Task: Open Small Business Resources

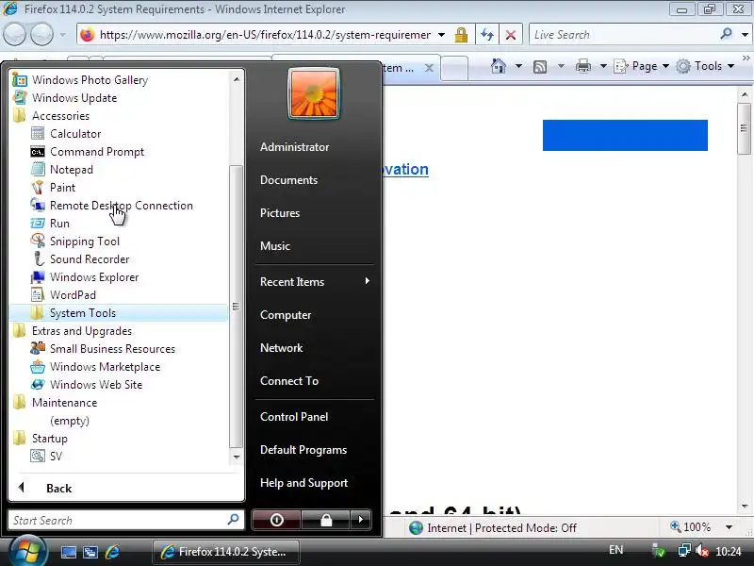Action: pyautogui.click(x=112, y=349)
